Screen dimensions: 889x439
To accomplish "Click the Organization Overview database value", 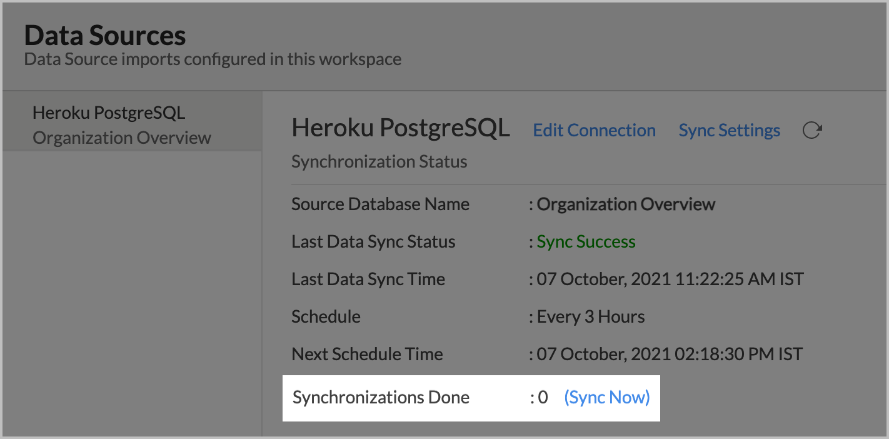I will pos(626,204).
